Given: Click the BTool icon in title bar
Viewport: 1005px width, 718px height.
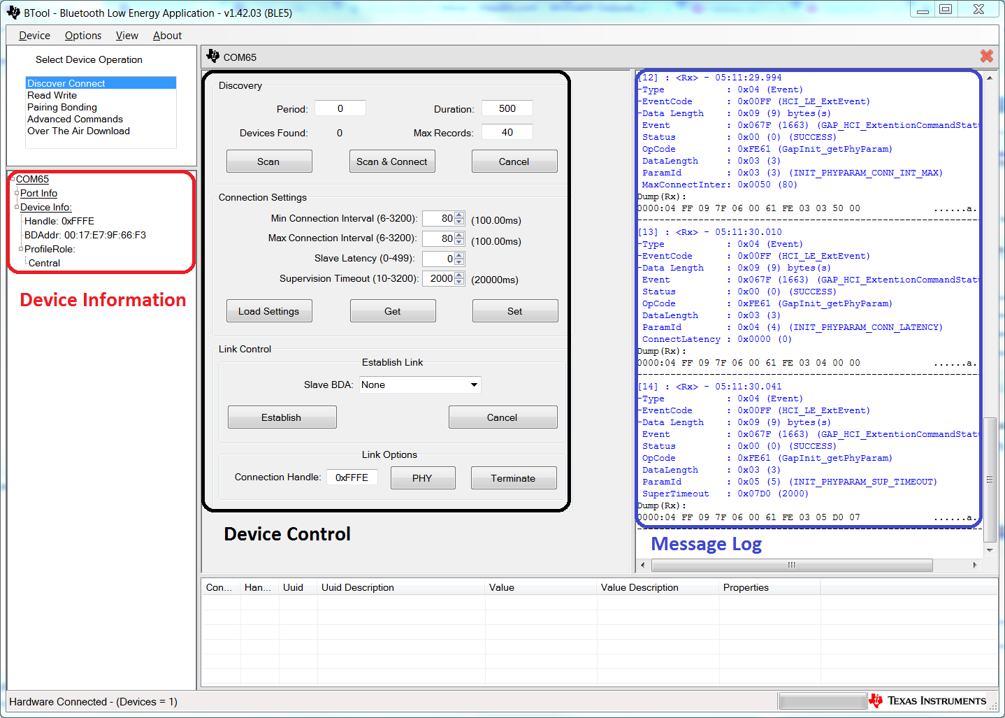Looking at the screenshot, I should [x=13, y=13].
